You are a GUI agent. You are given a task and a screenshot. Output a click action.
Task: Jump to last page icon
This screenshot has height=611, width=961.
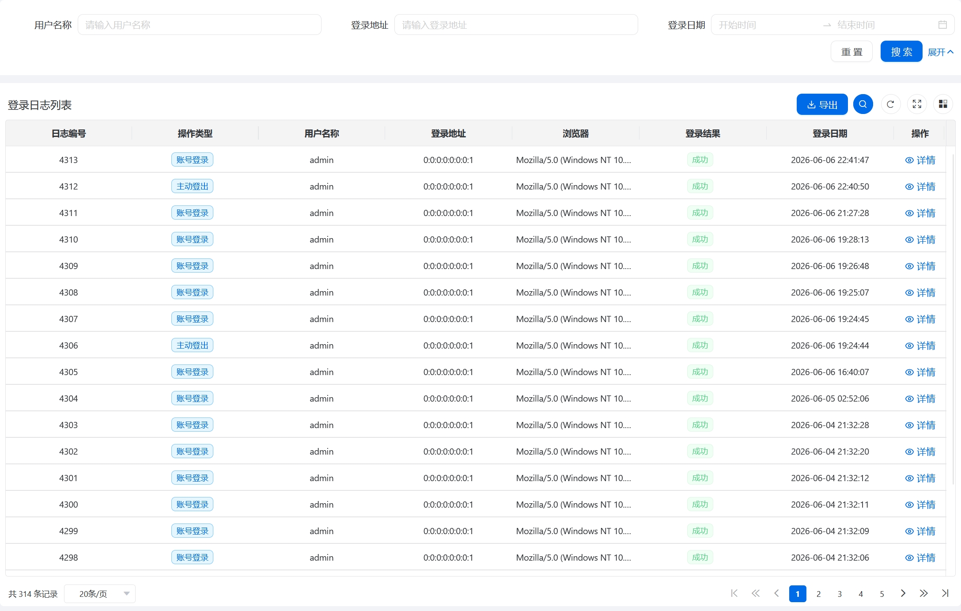pos(945,593)
